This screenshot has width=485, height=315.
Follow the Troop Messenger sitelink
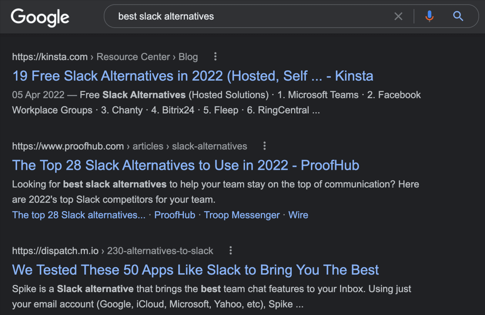pyautogui.click(x=242, y=215)
